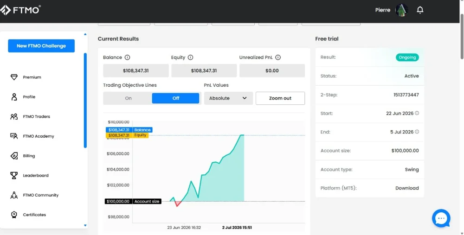Open FTMO Traders menu item
This screenshot has height=235, width=464.
tap(36, 116)
